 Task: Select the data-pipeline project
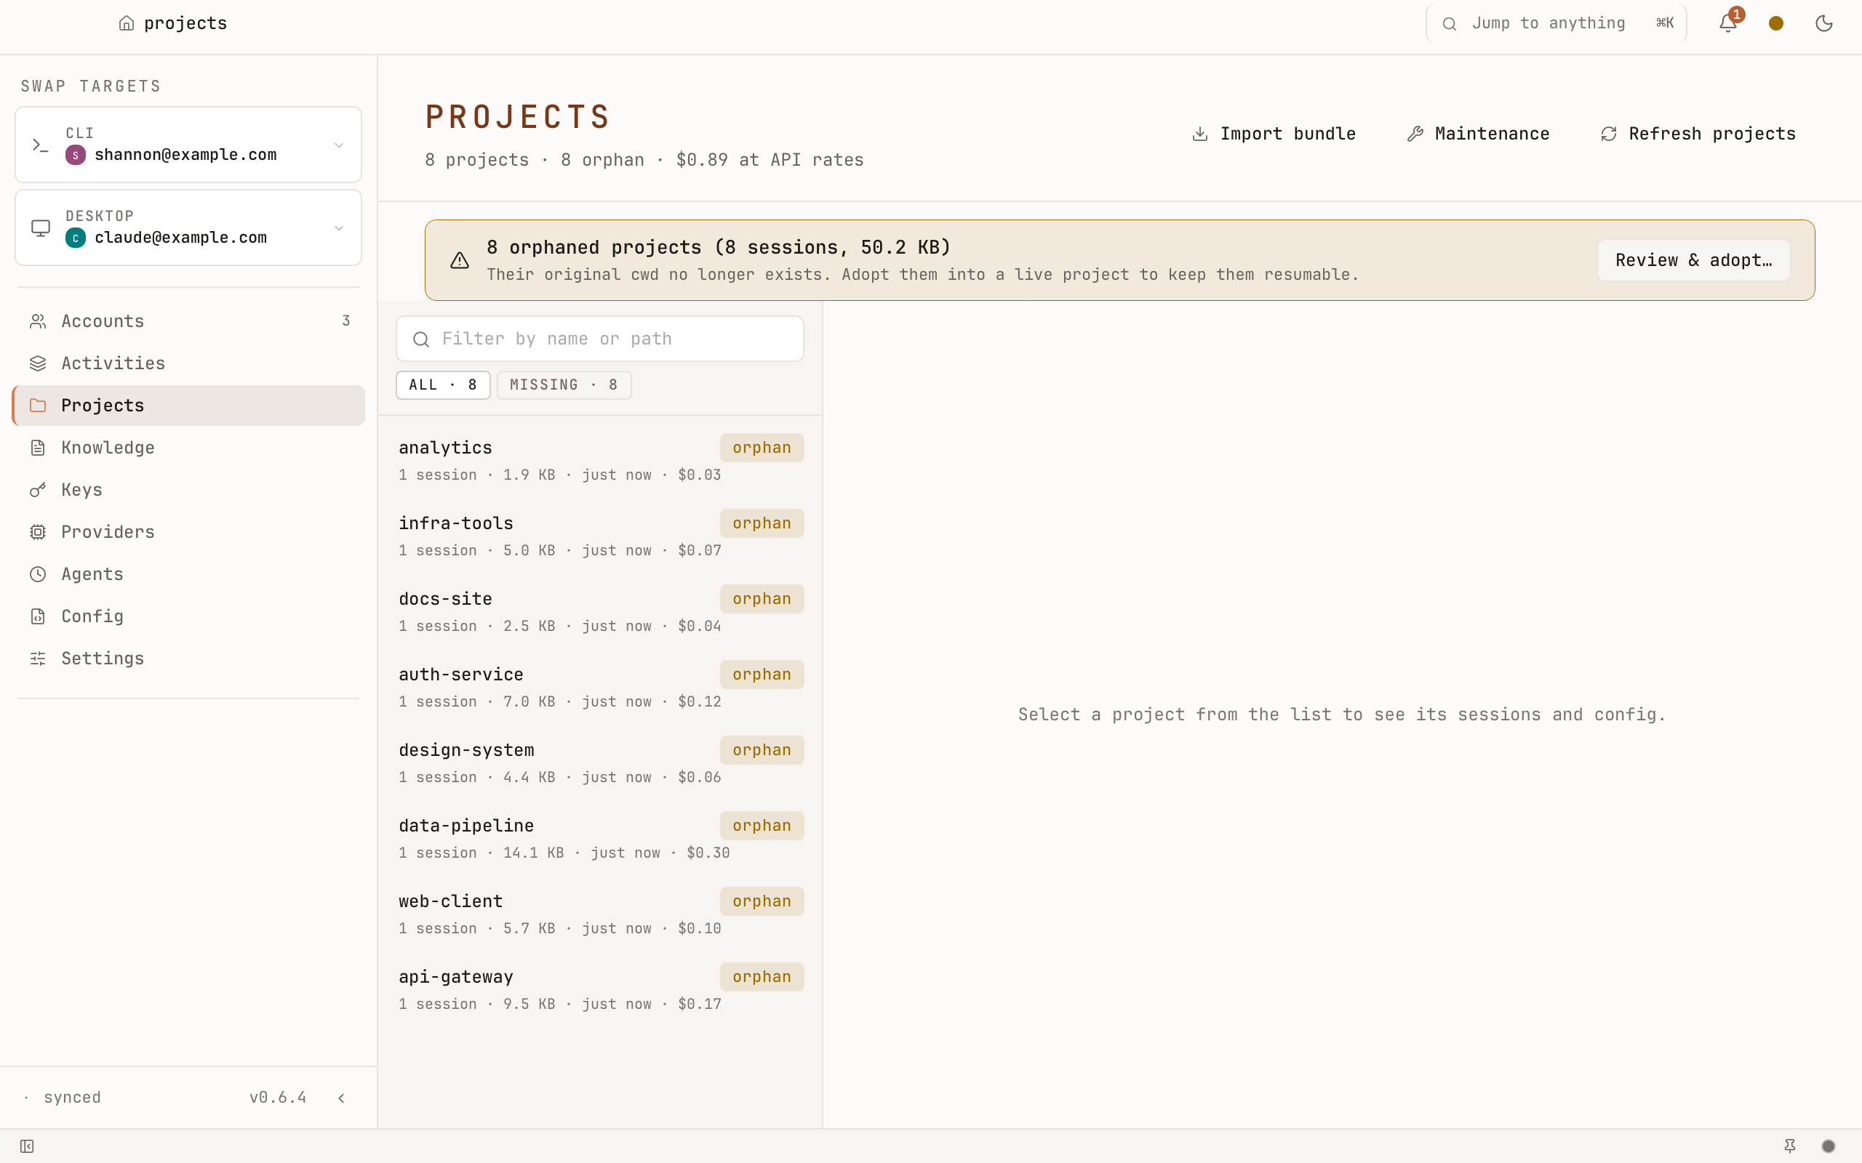pos(600,837)
